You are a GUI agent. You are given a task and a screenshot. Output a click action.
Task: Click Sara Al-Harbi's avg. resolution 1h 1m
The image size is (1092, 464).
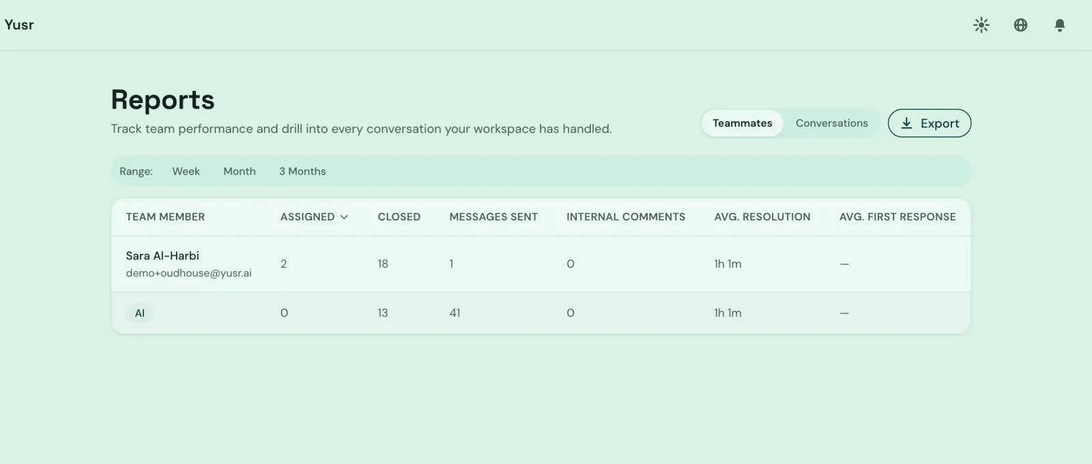[728, 264]
